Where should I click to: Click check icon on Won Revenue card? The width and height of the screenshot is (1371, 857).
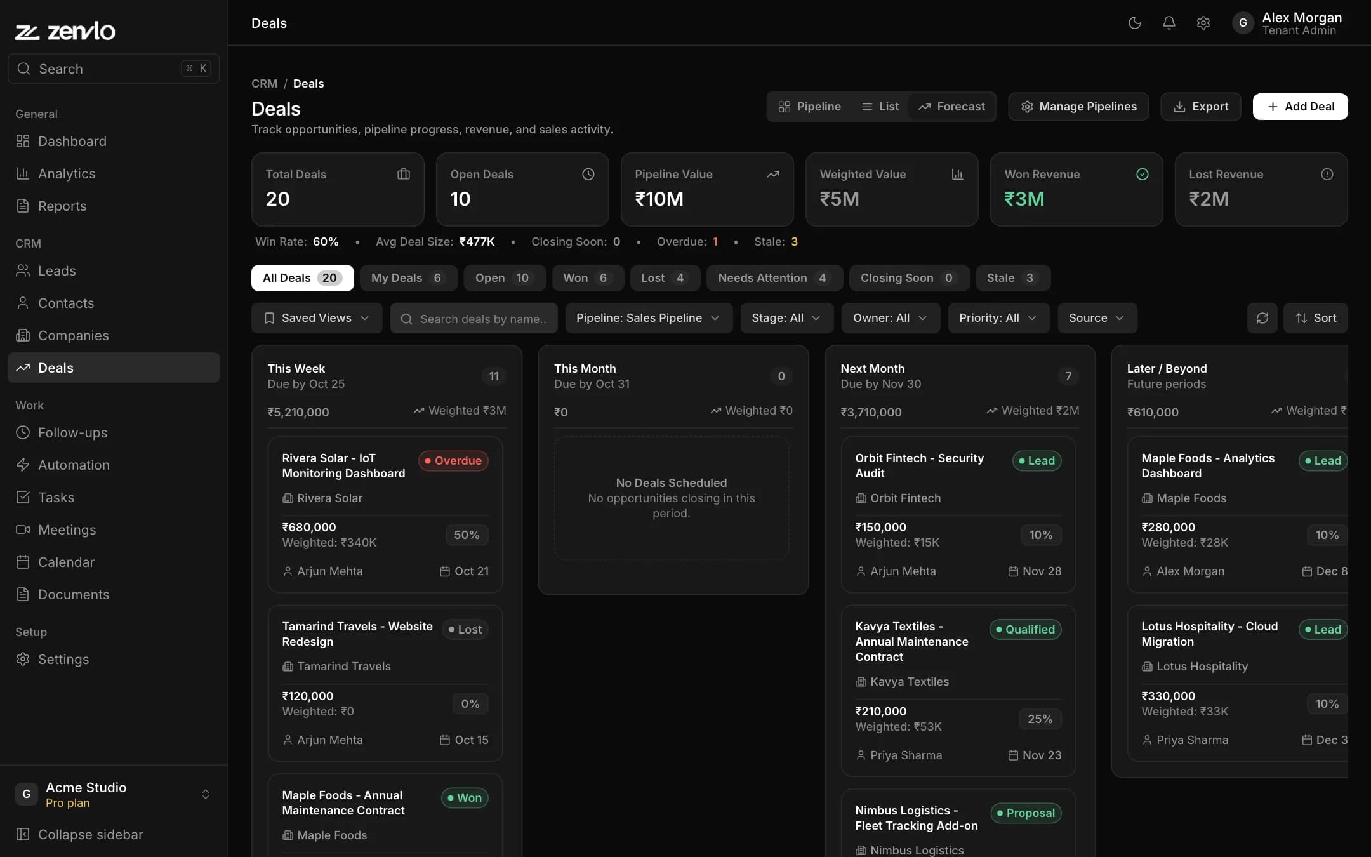(x=1142, y=174)
